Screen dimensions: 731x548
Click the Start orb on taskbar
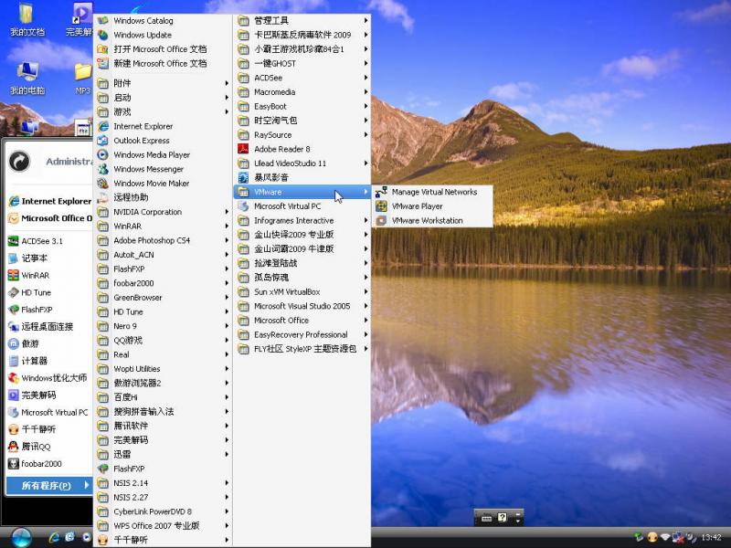[x=21, y=538]
